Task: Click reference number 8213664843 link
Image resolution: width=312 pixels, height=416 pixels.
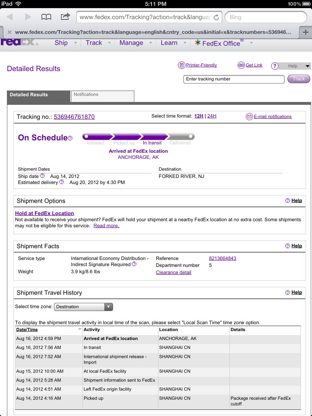Action: coord(223,258)
